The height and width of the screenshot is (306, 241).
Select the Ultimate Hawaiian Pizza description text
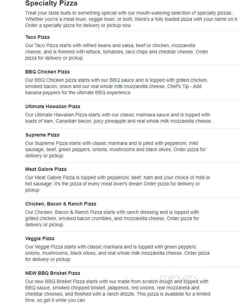pyautogui.click(x=118, y=118)
